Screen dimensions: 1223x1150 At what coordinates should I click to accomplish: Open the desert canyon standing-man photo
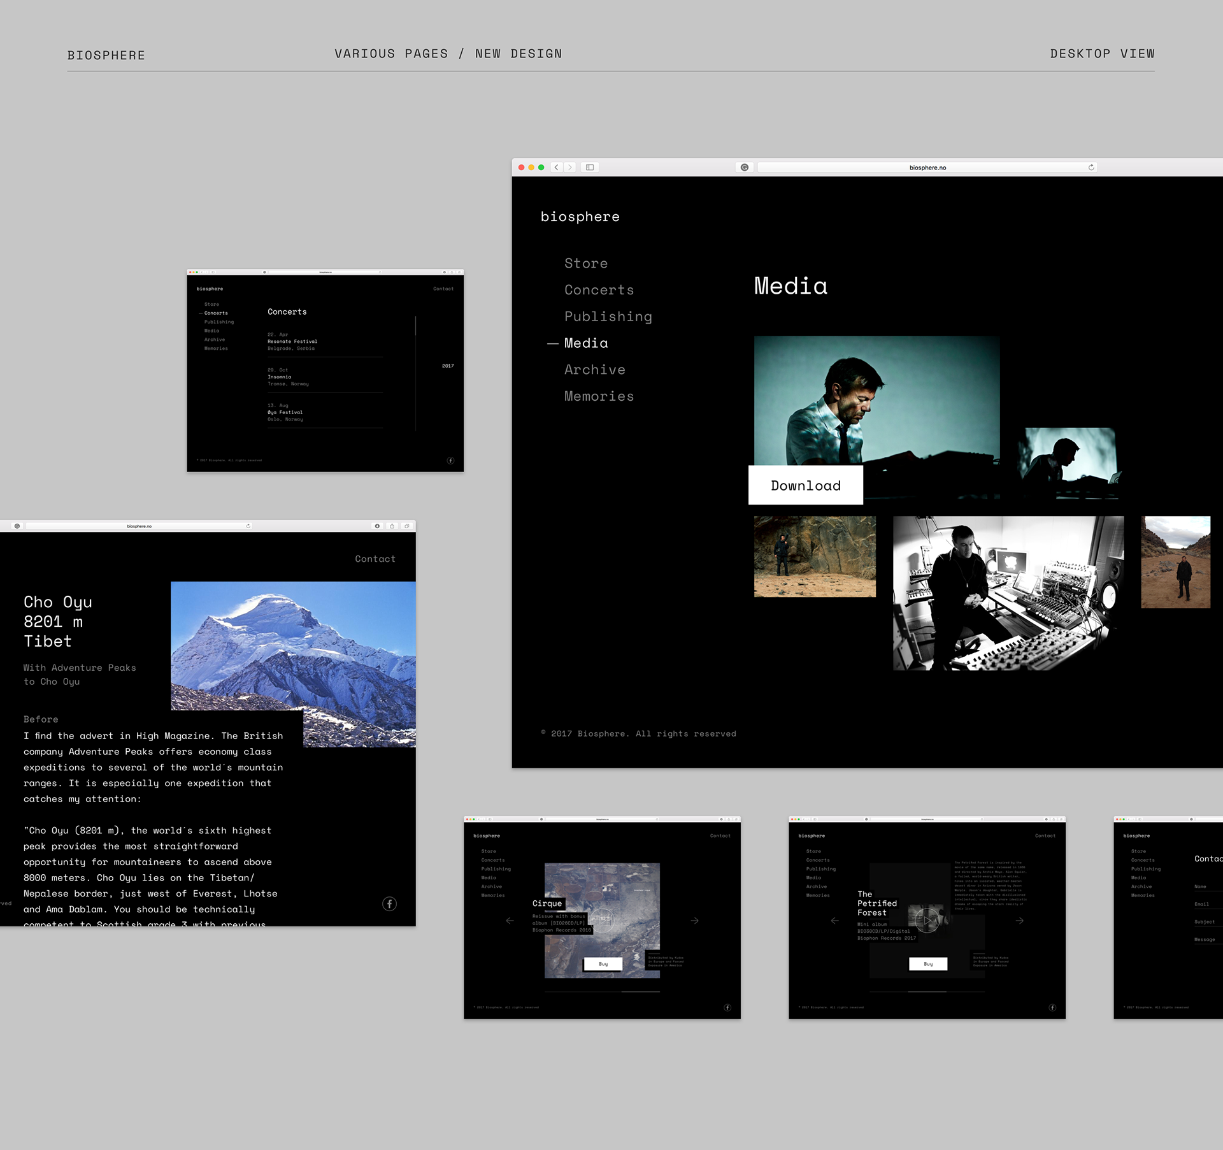[x=1175, y=562]
